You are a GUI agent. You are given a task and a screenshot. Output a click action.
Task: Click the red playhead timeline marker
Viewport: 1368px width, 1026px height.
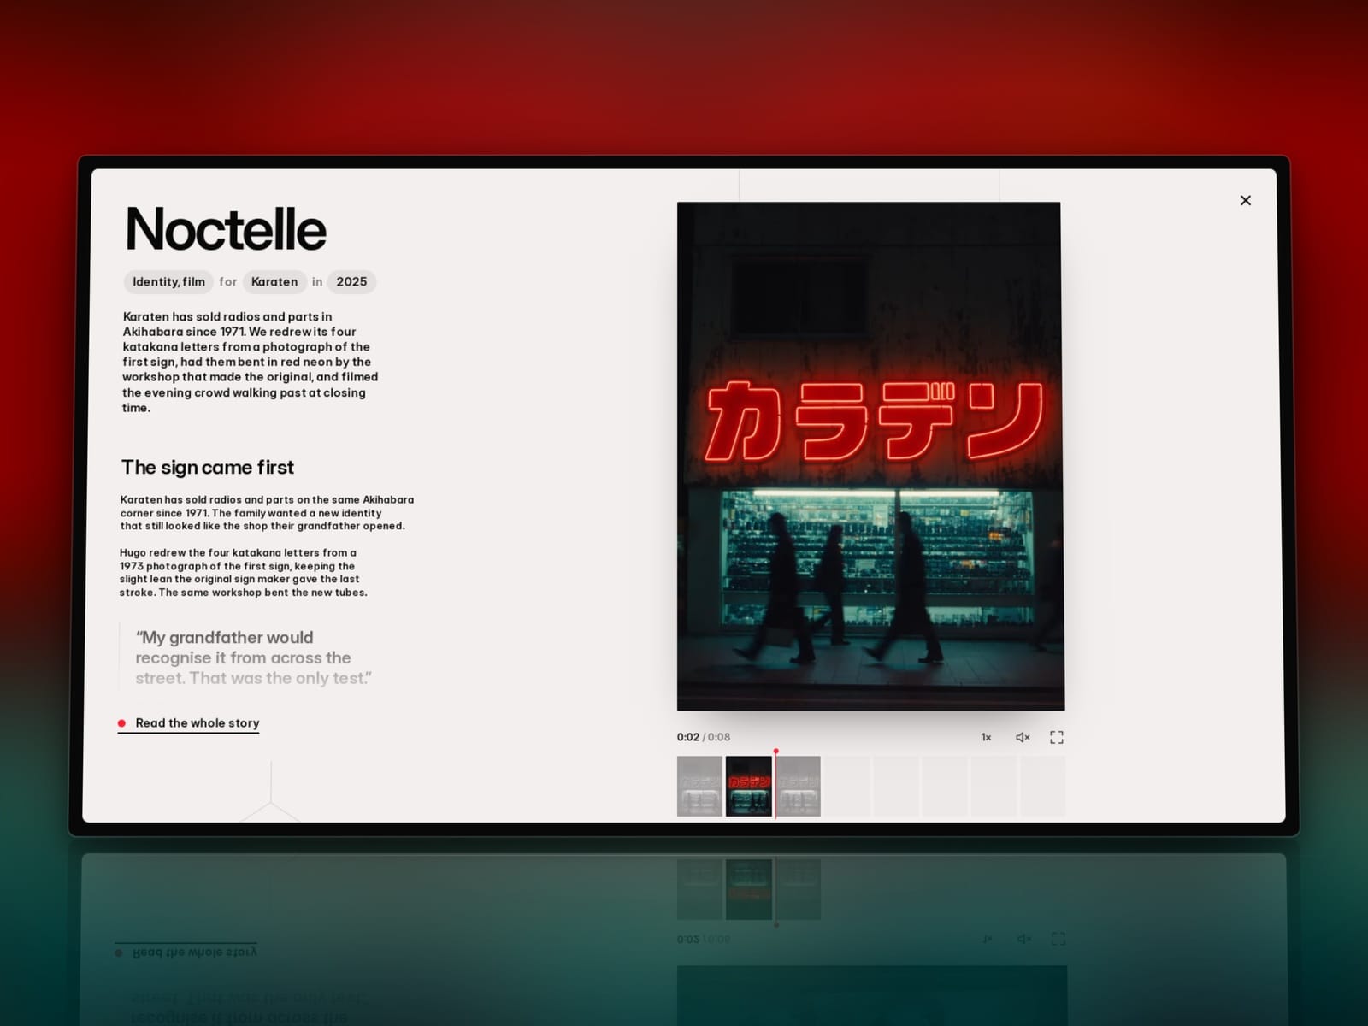(775, 751)
